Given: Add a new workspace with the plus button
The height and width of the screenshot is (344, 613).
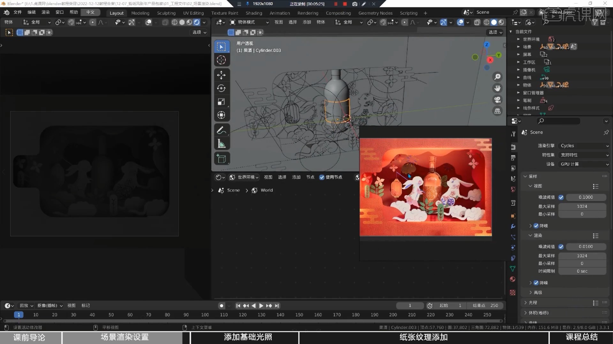Looking at the screenshot, I should click(425, 13).
